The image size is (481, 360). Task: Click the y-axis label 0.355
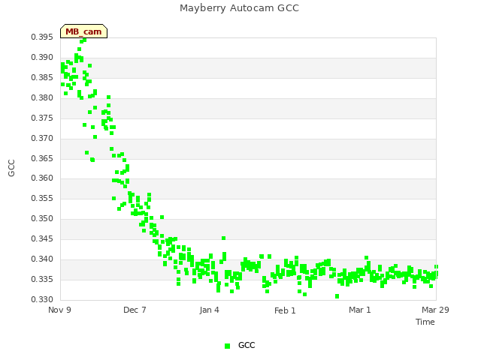42,198
